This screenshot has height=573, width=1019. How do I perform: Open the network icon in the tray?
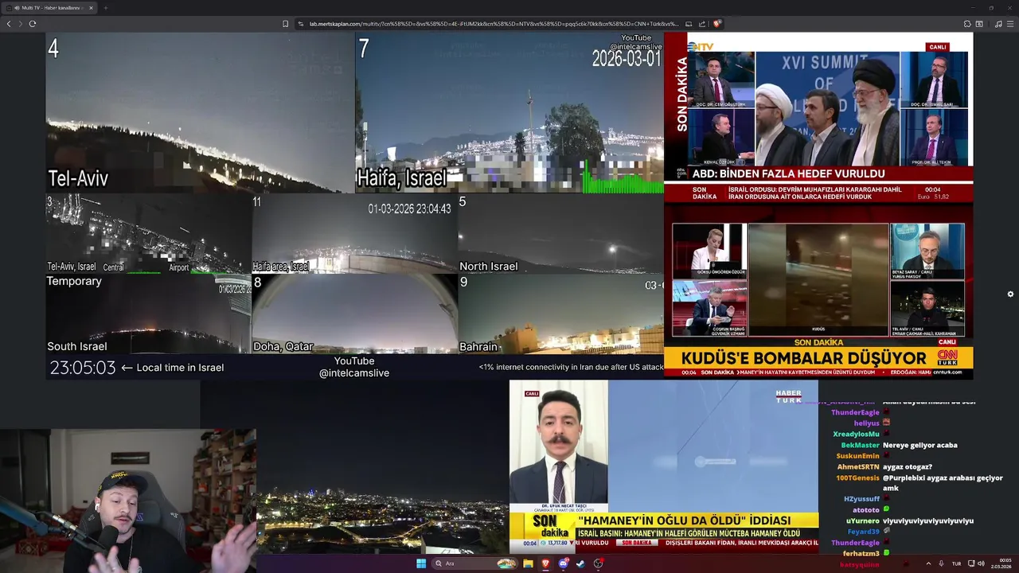[x=970, y=563]
